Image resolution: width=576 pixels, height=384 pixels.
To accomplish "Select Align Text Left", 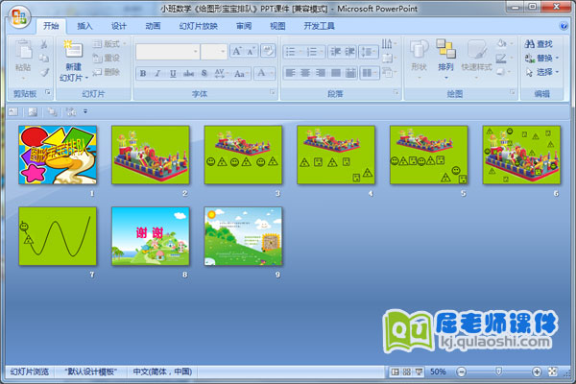I will pyautogui.click(x=290, y=73).
